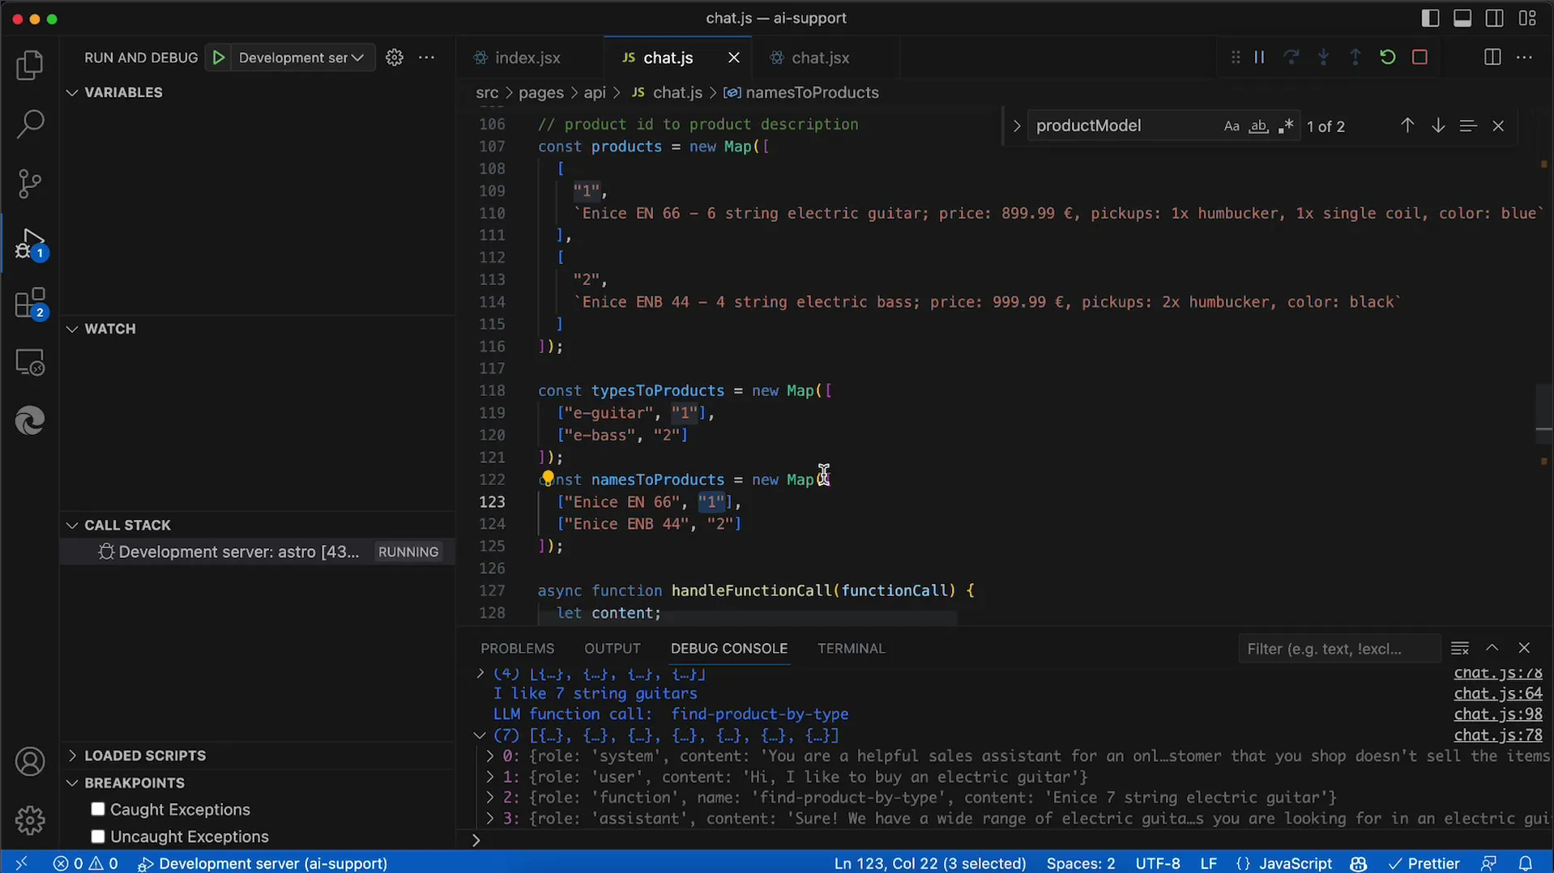Click the Step Out debug button

point(1355,57)
